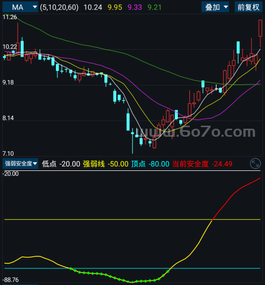265x285 pixels.
Task: Open the MA indicator dropdown
Action: (20, 7)
